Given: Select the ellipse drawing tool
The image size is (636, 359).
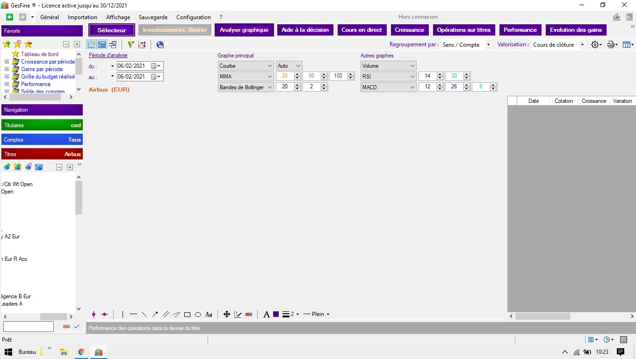Looking at the screenshot, I should (198, 315).
